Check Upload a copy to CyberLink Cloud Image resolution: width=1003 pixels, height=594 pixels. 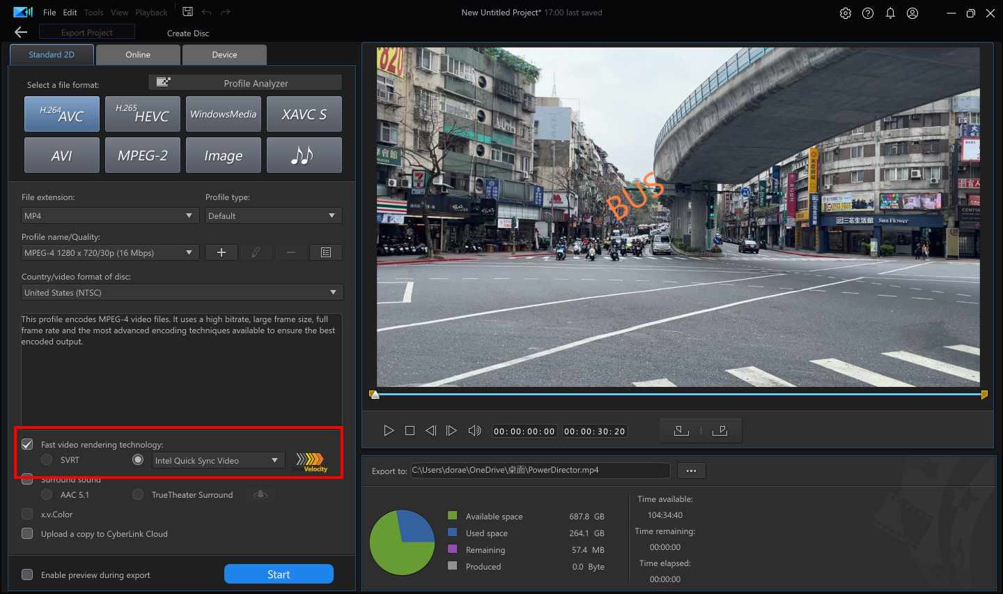click(x=27, y=533)
